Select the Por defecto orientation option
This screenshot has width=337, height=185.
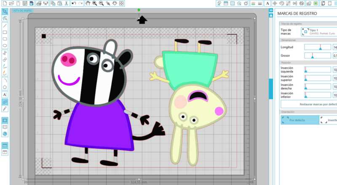coord(300,120)
